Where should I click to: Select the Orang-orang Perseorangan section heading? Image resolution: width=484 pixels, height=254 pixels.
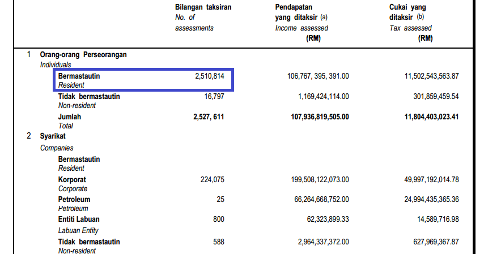click(x=83, y=54)
